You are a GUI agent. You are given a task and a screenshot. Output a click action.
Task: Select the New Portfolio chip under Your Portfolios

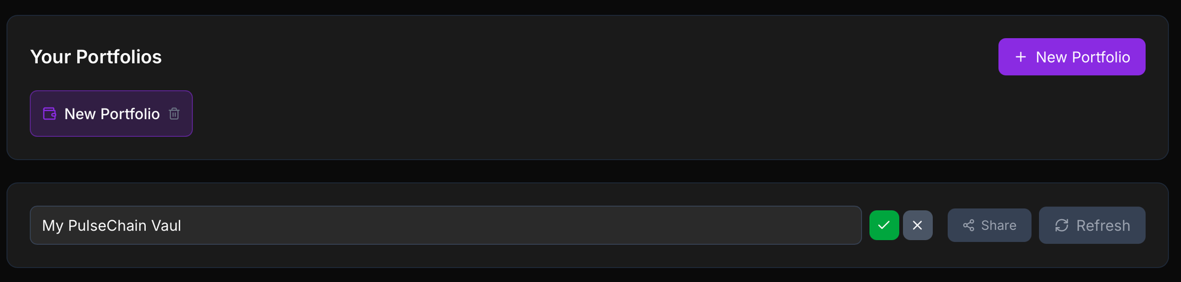pos(111,113)
